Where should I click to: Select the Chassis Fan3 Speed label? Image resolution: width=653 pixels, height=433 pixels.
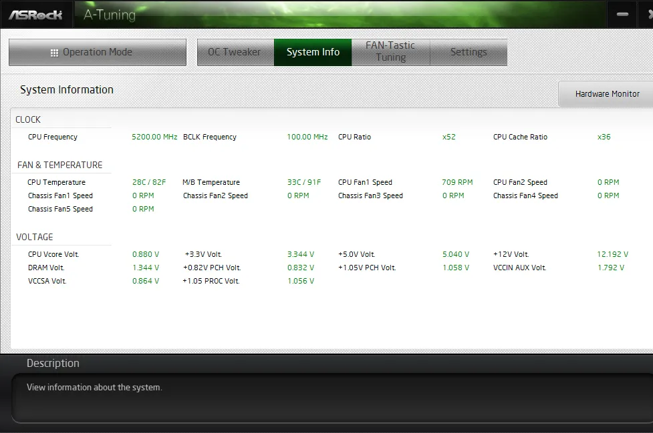click(371, 195)
